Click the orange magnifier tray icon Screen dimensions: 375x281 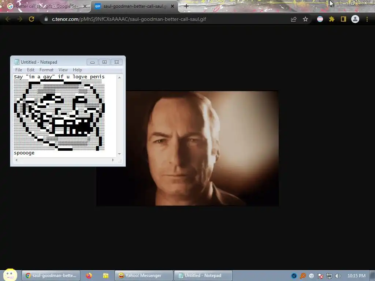[x=303, y=276]
